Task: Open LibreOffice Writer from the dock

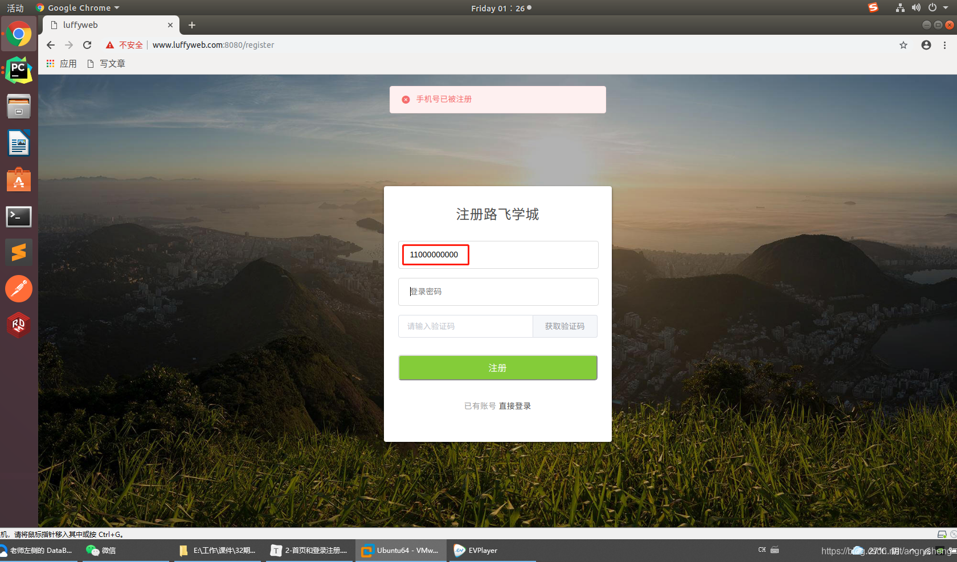Action: pyautogui.click(x=19, y=143)
